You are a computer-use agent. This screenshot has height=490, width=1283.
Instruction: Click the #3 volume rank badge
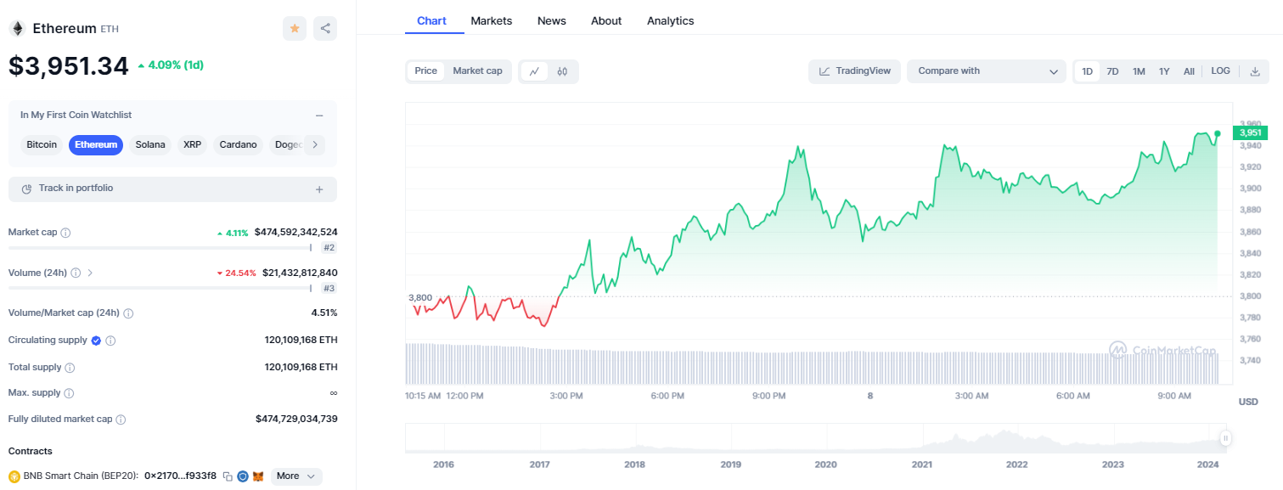(x=329, y=289)
